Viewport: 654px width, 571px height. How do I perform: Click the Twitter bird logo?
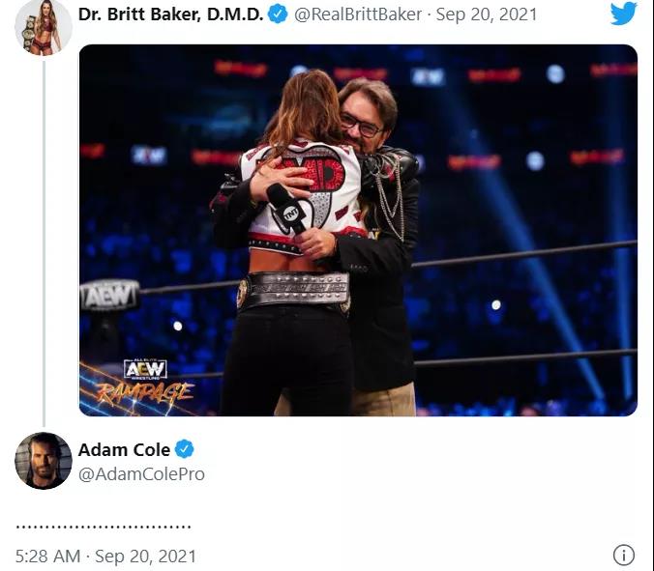pos(624,14)
